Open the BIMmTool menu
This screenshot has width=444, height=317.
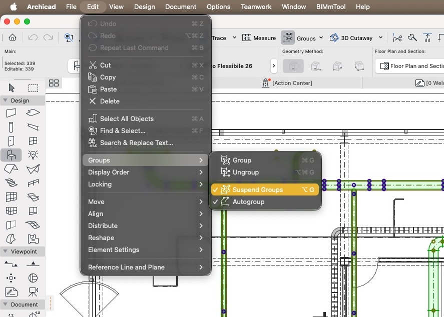click(x=331, y=7)
